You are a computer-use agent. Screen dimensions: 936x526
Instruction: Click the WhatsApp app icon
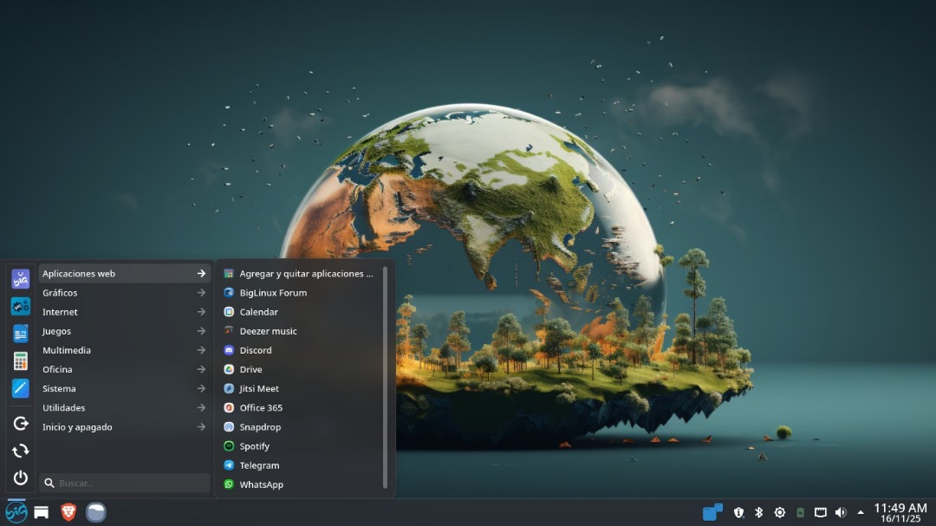click(x=229, y=484)
